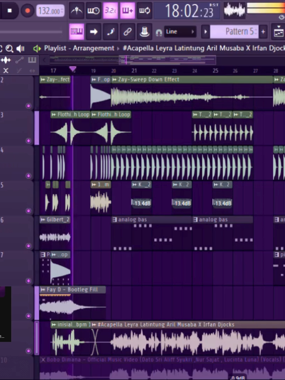Open menu of second Flothi..h Loop clip
The image size is (285, 380).
pyautogui.click(x=94, y=114)
